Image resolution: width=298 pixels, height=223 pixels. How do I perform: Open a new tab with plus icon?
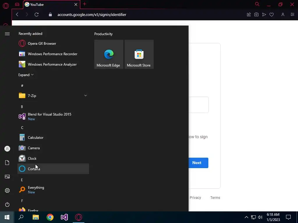point(85,4)
